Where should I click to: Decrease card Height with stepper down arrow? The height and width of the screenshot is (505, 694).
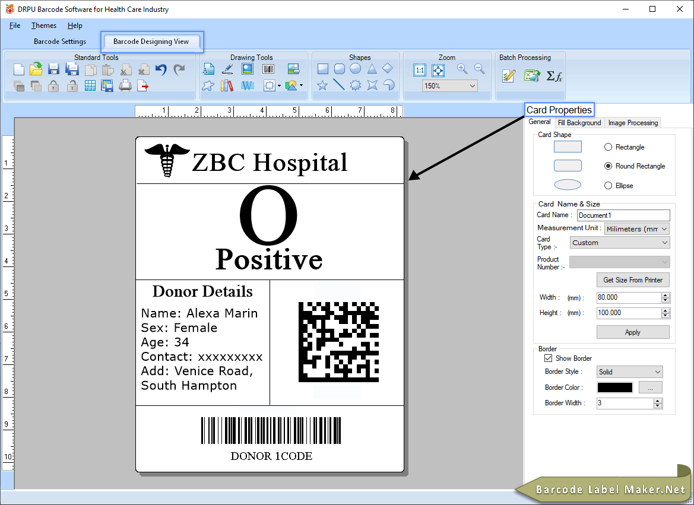coord(666,316)
